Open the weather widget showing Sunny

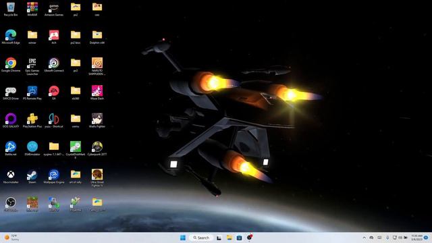(x=11, y=238)
